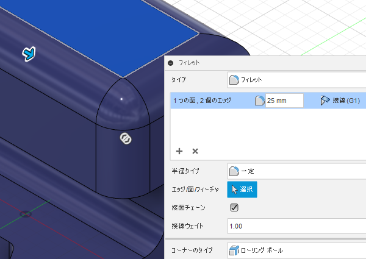Remove selection set with the X icon
Screen dimensions: 366x259
tap(195, 151)
